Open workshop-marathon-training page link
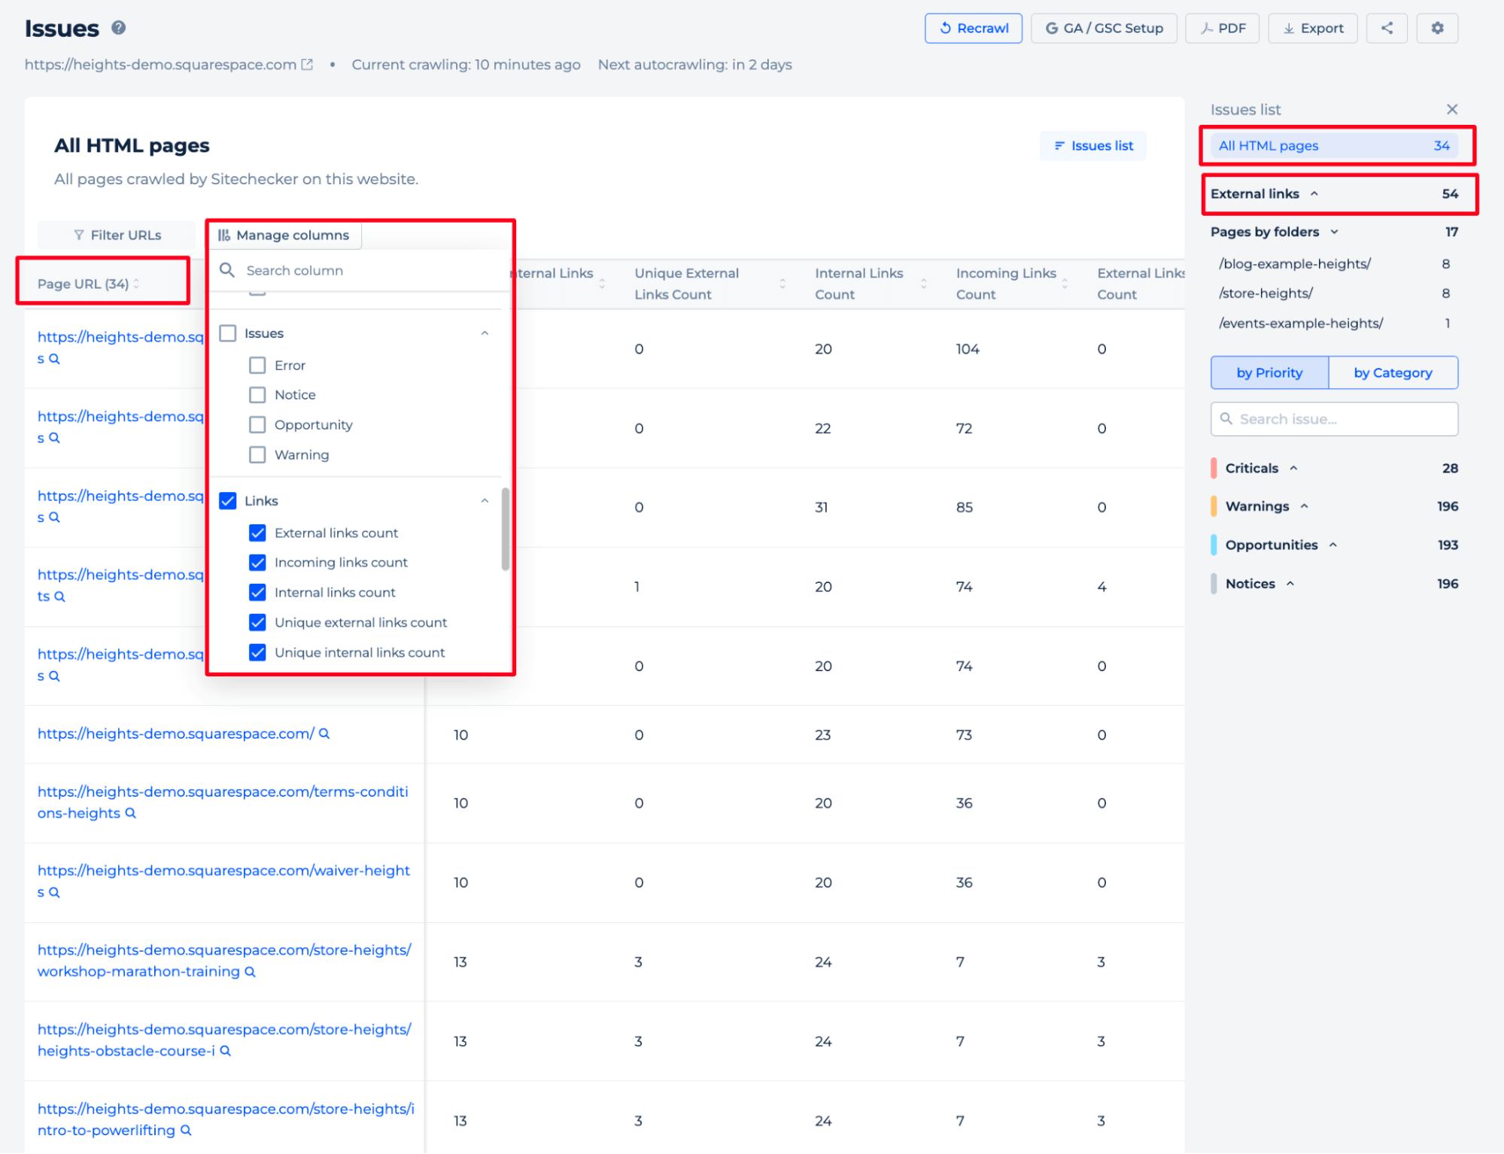Screen dimensions: 1504x1154 click(224, 961)
